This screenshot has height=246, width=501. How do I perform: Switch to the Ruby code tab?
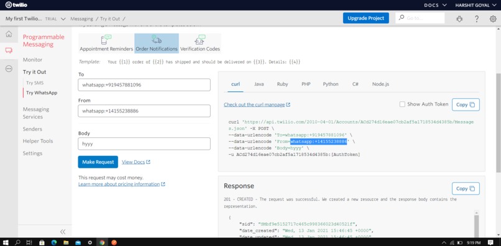[x=282, y=84]
